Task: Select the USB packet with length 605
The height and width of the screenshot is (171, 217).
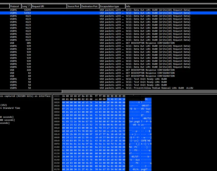Action: [x=108, y=43]
